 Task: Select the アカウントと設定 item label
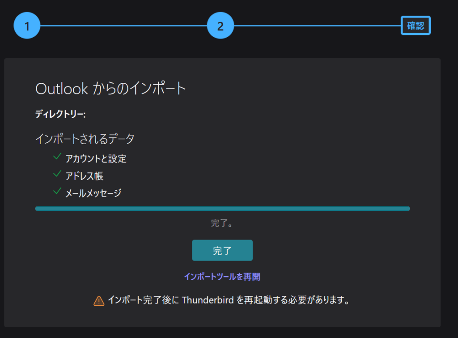click(96, 158)
